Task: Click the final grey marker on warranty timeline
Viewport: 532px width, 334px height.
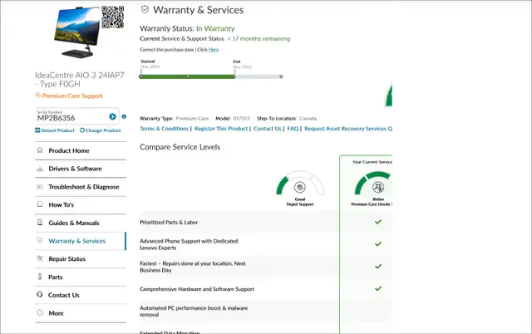Action: click(281, 76)
